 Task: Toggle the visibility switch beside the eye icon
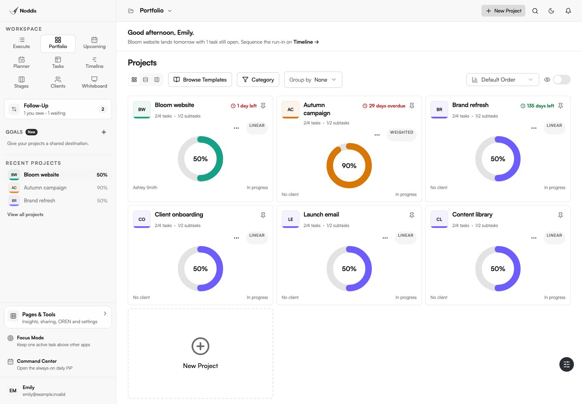click(x=562, y=80)
